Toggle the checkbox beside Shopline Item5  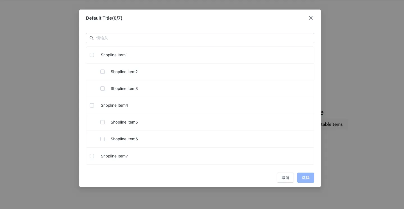(x=103, y=122)
